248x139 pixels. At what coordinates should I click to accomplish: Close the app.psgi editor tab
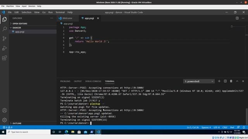coord(98,18)
